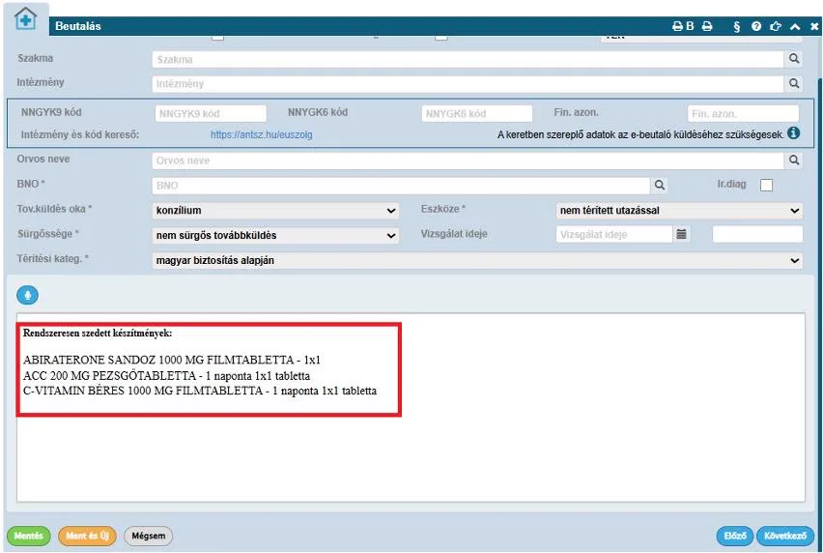Click the Következő button

pos(785,536)
